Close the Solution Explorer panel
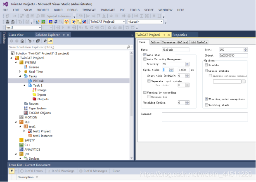The image size is (256, 182). click(68, 35)
